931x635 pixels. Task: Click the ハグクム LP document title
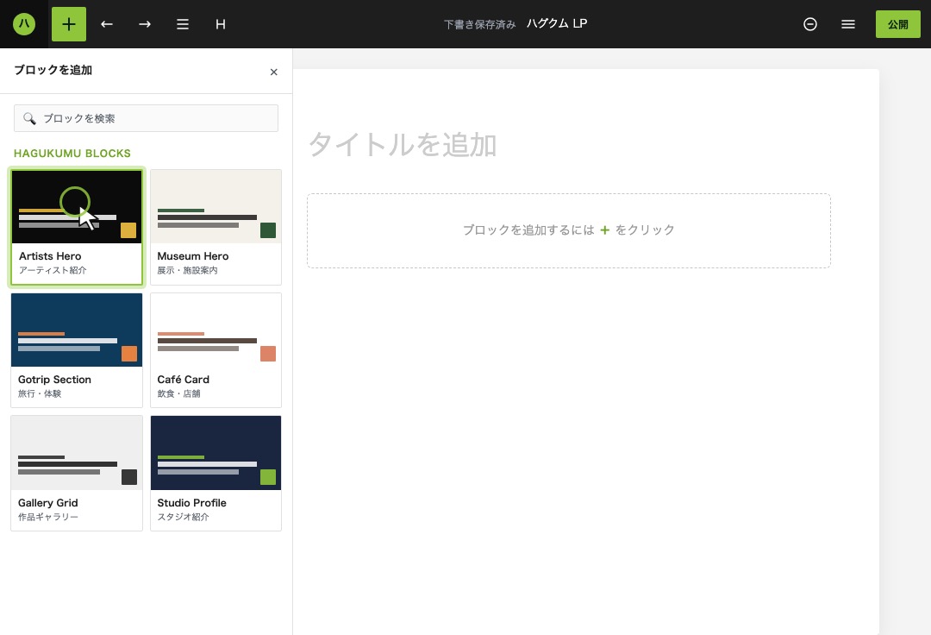557,24
